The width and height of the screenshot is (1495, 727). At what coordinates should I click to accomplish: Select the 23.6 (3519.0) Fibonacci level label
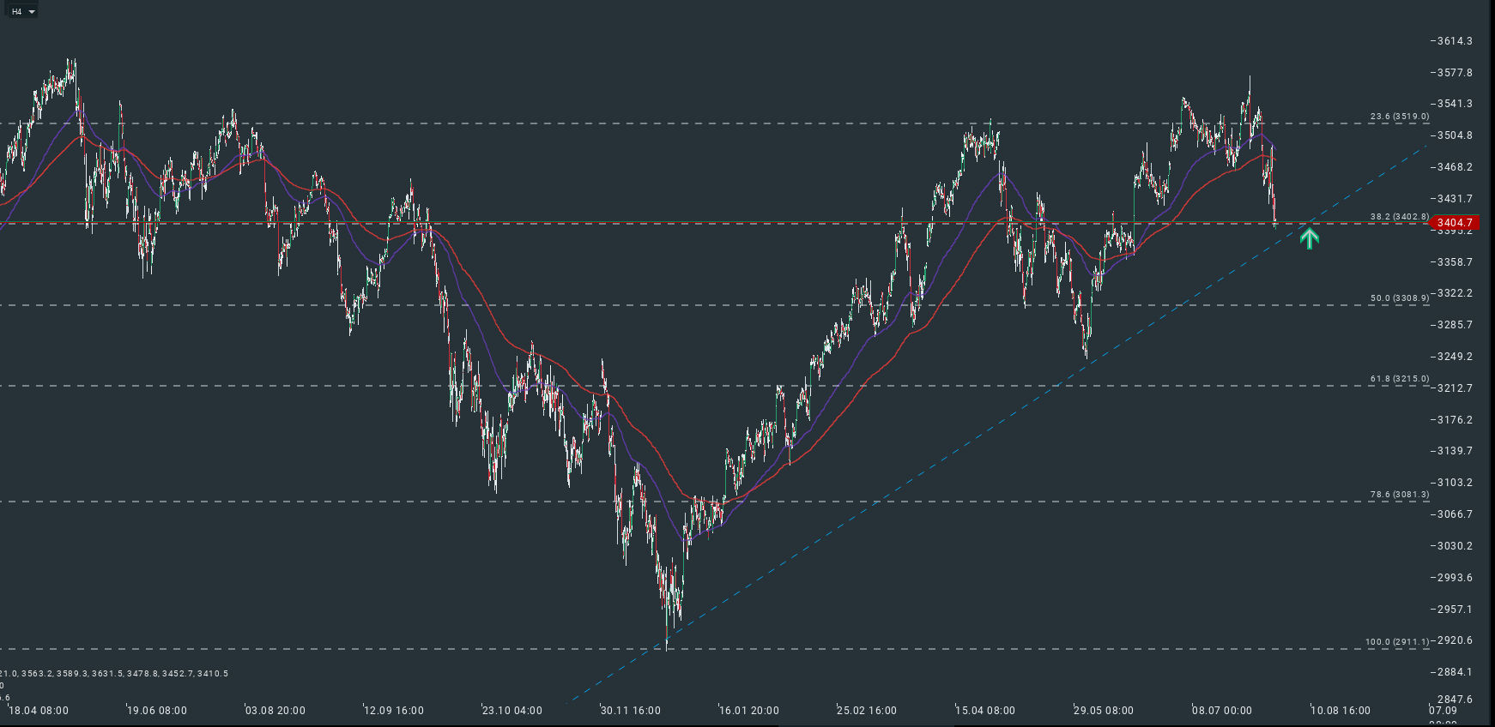click(x=1400, y=117)
